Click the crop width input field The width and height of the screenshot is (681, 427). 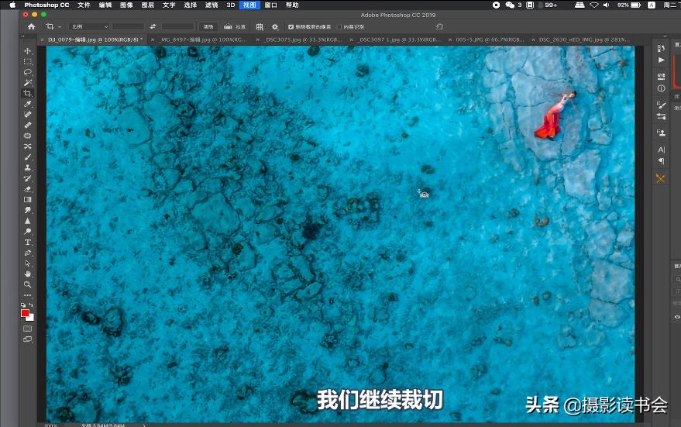[129, 26]
